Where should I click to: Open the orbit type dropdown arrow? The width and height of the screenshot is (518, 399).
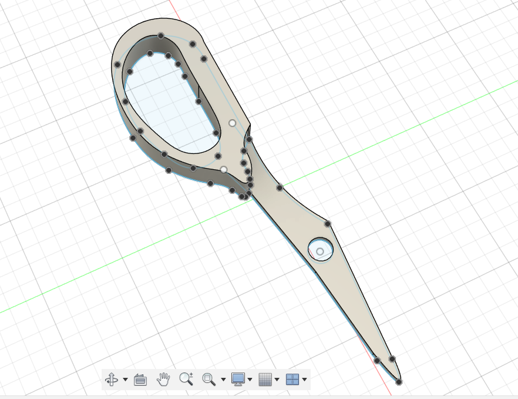click(125, 380)
